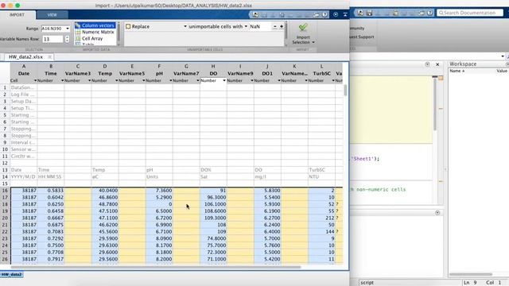Close the editor panel with X icon
Image resolution: width=509 pixels, height=286 pixels.
point(437,64)
